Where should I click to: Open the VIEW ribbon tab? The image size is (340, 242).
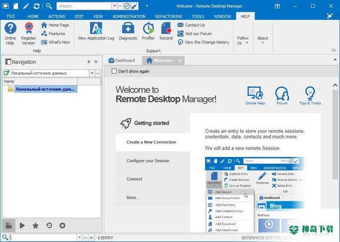click(98, 16)
